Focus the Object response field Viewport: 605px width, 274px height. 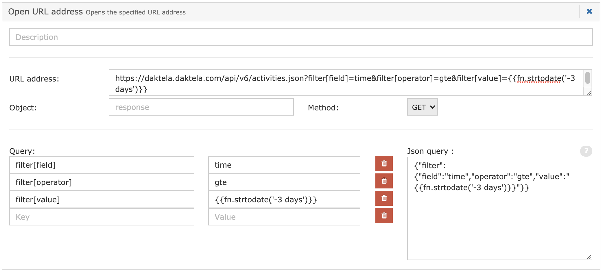point(201,107)
